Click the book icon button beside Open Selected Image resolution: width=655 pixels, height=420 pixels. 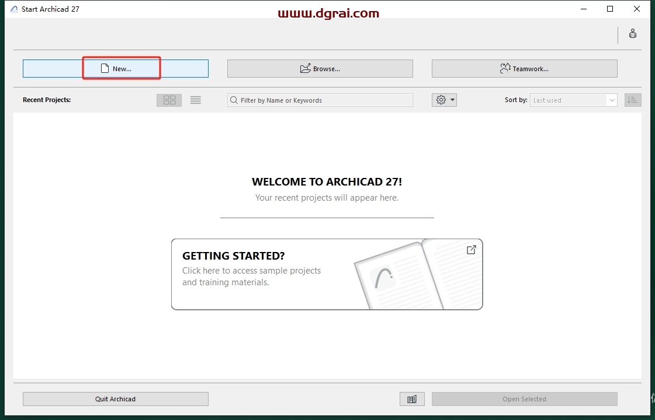point(412,399)
